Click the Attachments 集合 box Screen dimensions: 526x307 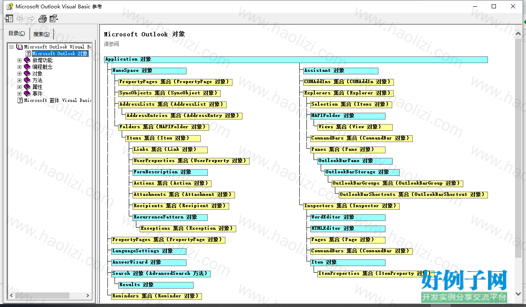184,195
